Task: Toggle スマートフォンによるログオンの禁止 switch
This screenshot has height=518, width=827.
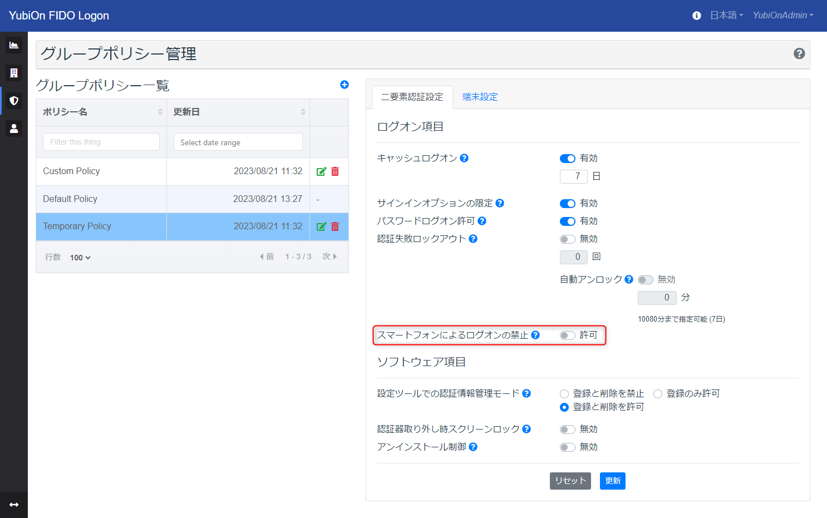Action: [568, 336]
